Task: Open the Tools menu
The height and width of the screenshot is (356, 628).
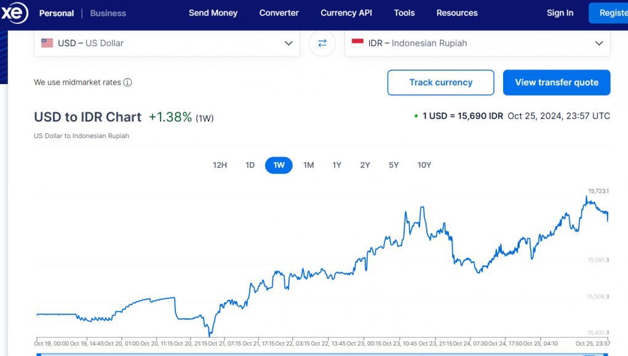Action: (x=404, y=13)
